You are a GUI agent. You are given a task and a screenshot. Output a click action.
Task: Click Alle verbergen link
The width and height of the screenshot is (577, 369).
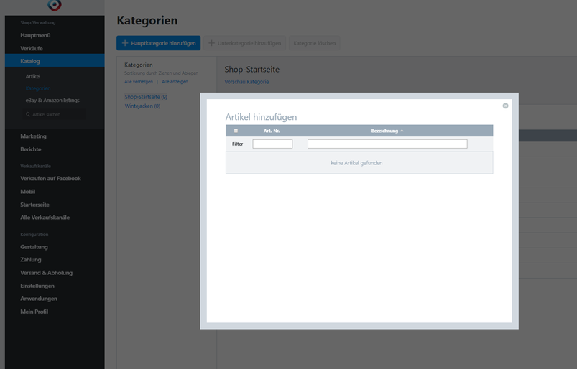click(x=139, y=82)
